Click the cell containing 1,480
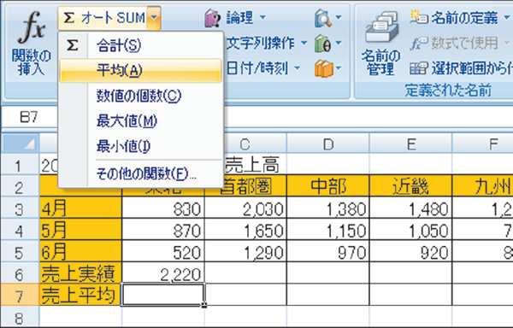The width and height of the screenshot is (513, 328). tap(411, 208)
